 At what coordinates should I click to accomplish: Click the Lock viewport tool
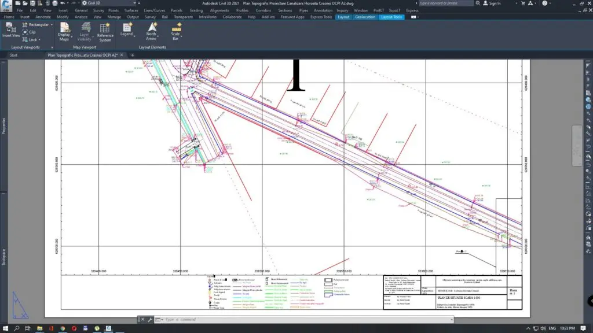coord(30,40)
